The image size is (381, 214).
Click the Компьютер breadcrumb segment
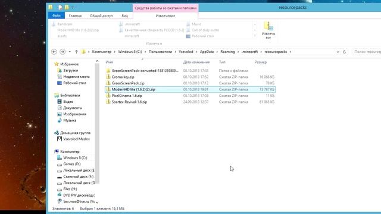[x=102, y=52]
